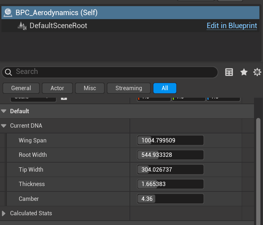Click the Edit in Blueprint link

(232, 26)
